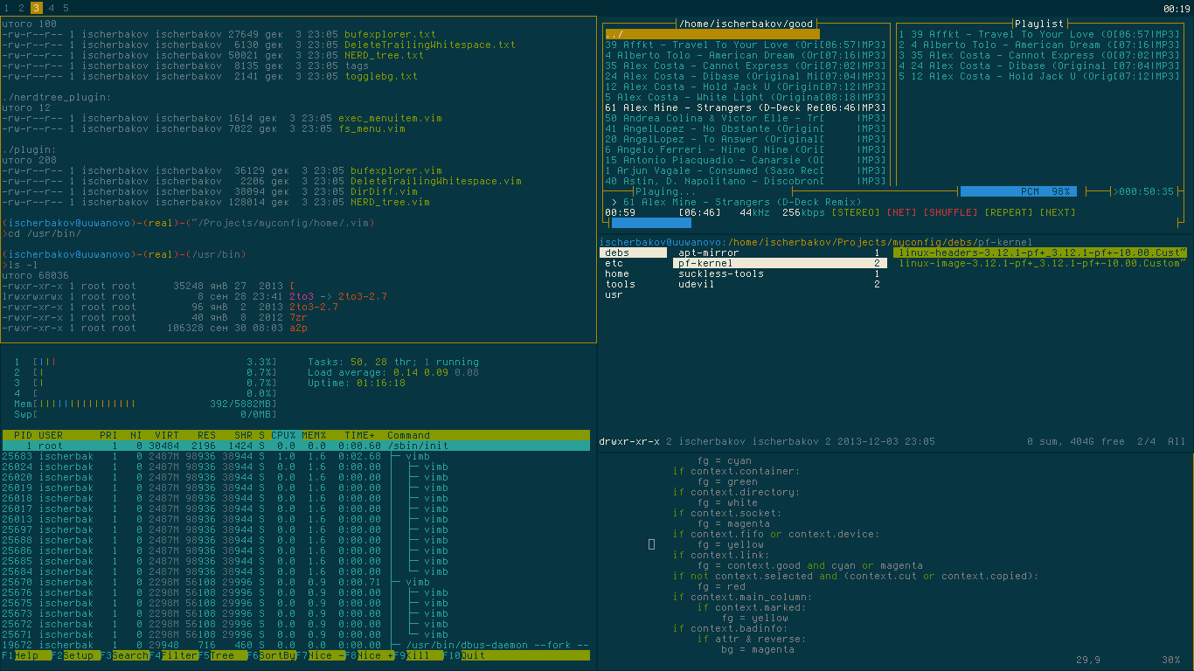Select 'Astin, D. Napolitano - Discobron' track
The height and width of the screenshot is (671, 1194).
746,181
